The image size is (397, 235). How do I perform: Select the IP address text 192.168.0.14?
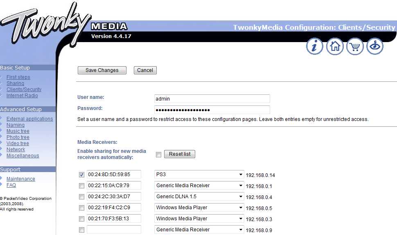pyautogui.click(x=260, y=175)
